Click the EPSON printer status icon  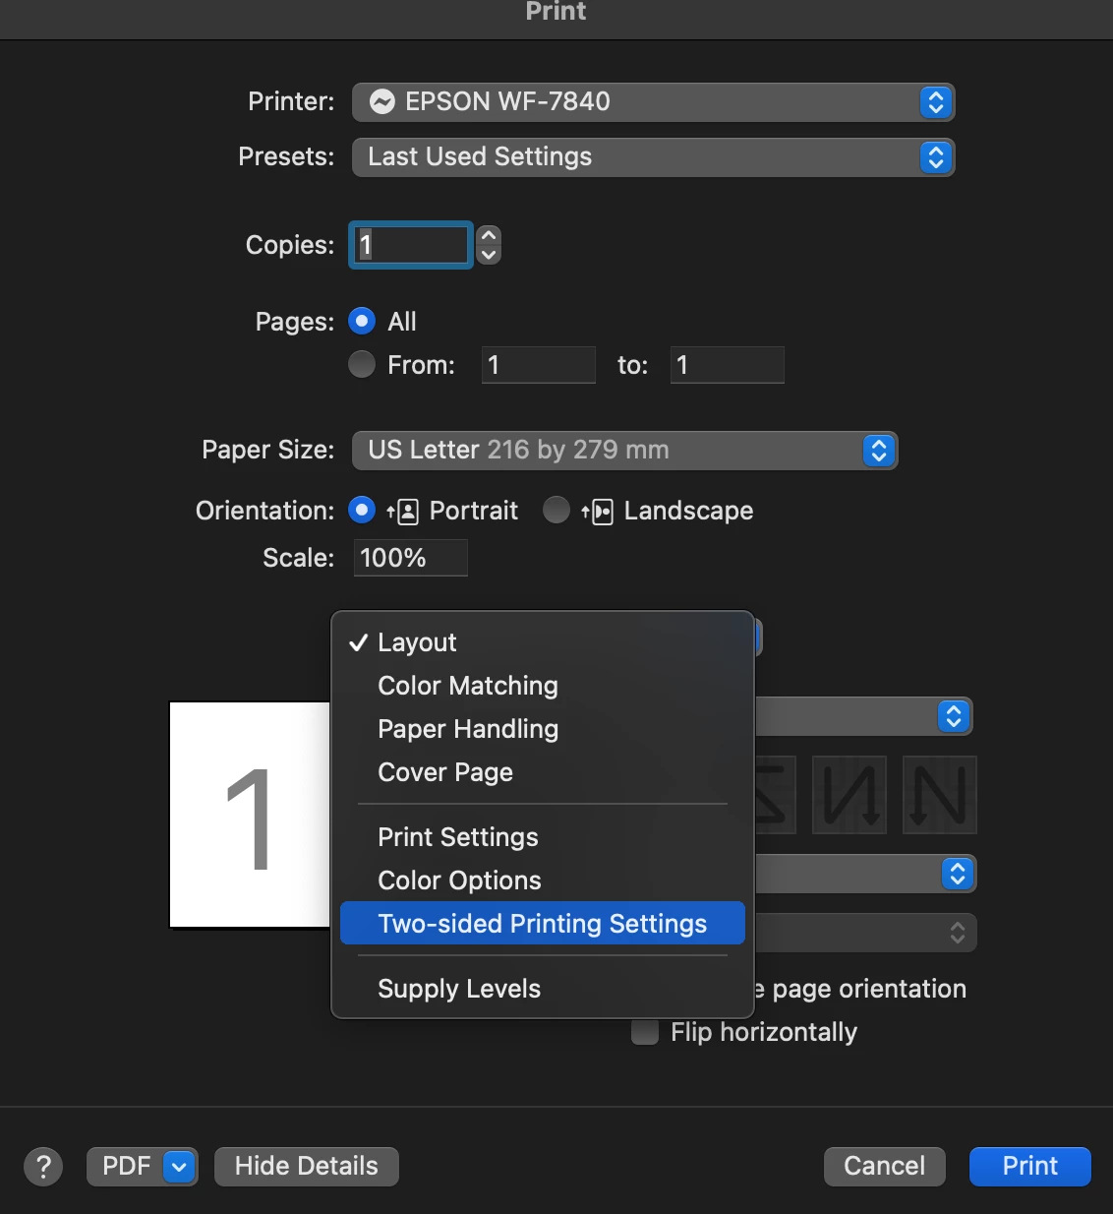click(x=382, y=101)
